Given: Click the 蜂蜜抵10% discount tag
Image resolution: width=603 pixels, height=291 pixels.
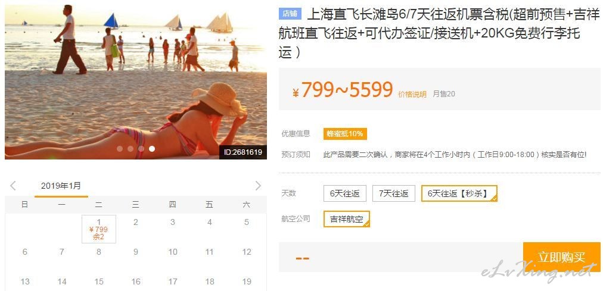Looking at the screenshot, I should (x=345, y=134).
